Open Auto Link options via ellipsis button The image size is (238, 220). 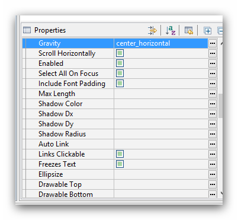pos(213,144)
